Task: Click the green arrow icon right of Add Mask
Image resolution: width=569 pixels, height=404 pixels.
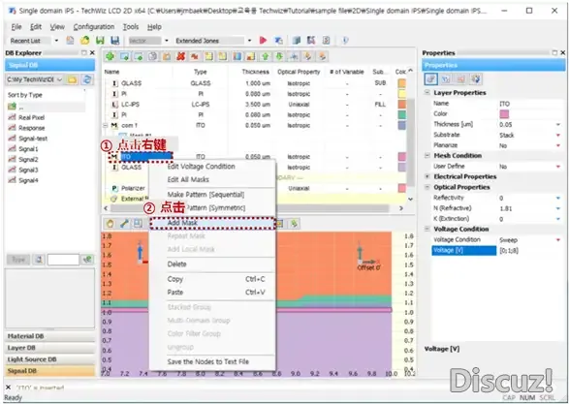Action: tap(294, 224)
